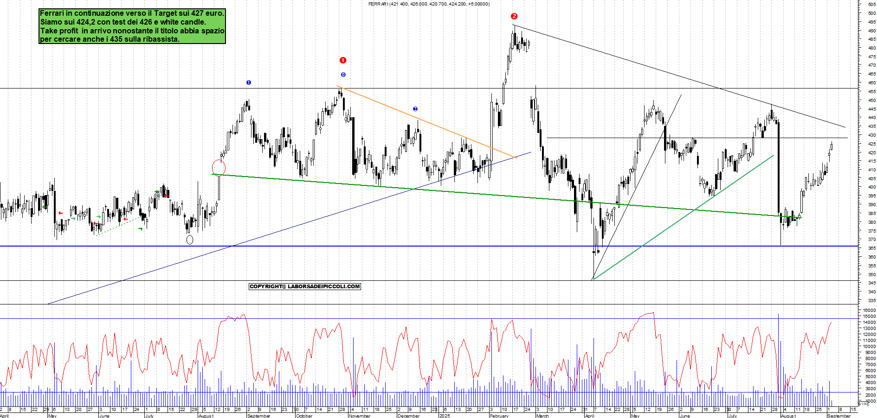Click the 10000 volume level on the axis
Screen dimensions: 877x418
point(869,347)
